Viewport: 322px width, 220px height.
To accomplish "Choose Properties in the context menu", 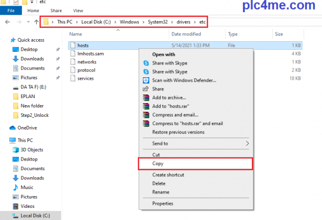I will coord(163,204).
